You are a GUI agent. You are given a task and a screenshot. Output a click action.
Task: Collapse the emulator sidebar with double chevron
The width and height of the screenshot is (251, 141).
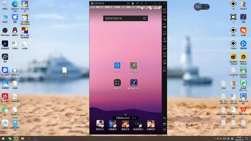pos(164,3)
